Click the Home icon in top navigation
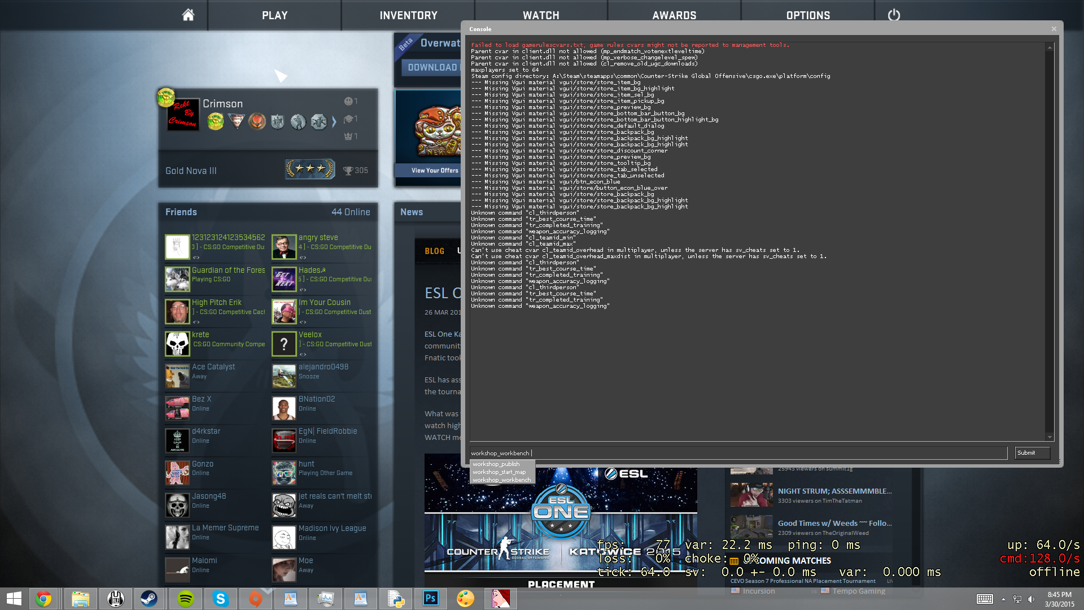Image resolution: width=1084 pixels, height=610 pixels. click(188, 15)
